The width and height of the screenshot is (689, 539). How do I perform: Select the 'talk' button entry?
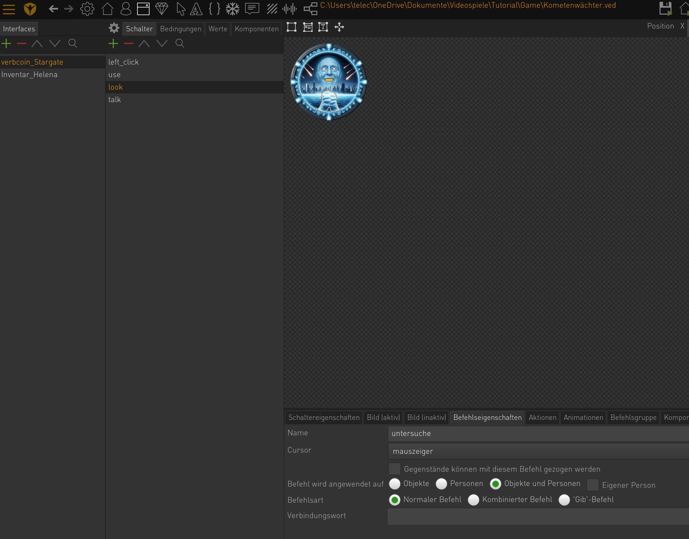point(114,100)
